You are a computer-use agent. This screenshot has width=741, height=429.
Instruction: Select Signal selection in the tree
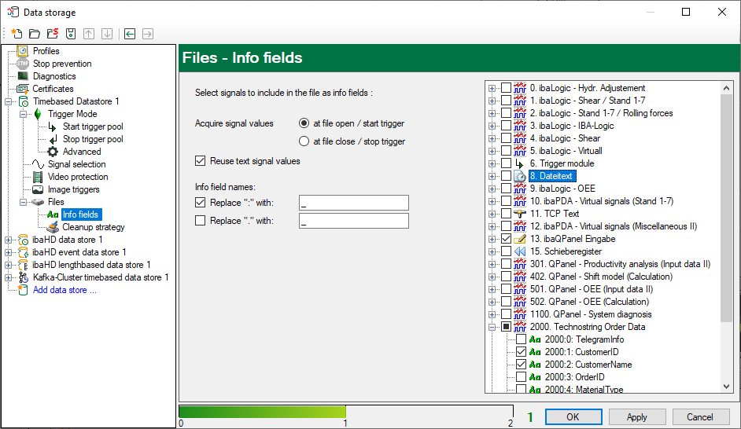(x=76, y=164)
